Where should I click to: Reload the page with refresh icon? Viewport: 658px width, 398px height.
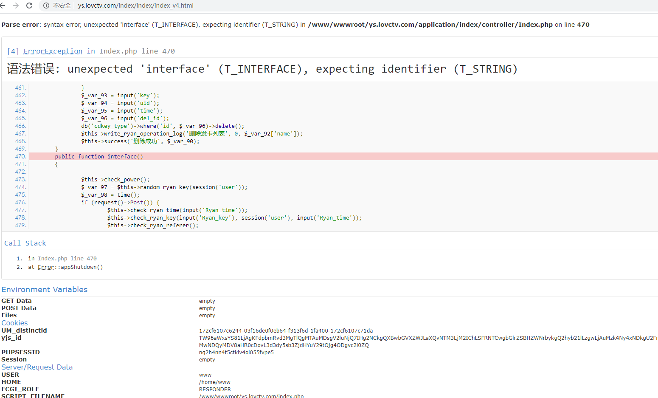29,6
